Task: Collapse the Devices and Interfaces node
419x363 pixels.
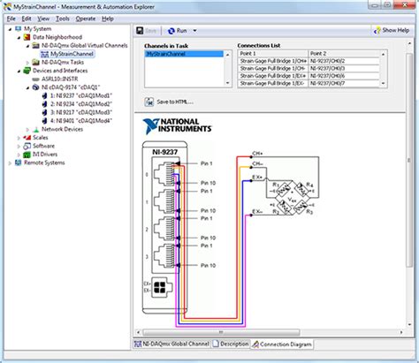Action: tap(19, 71)
